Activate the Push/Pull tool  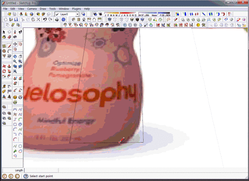coord(9,66)
